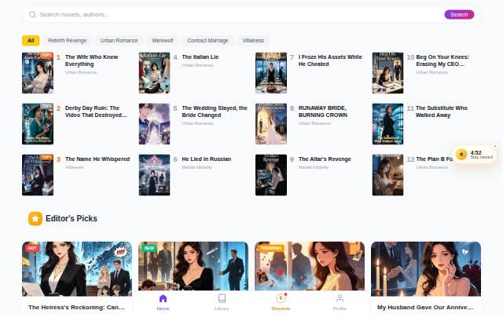The image size is (503, 314).
Task: Click the 4:52 countdown timer text
Action: pos(475,152)
